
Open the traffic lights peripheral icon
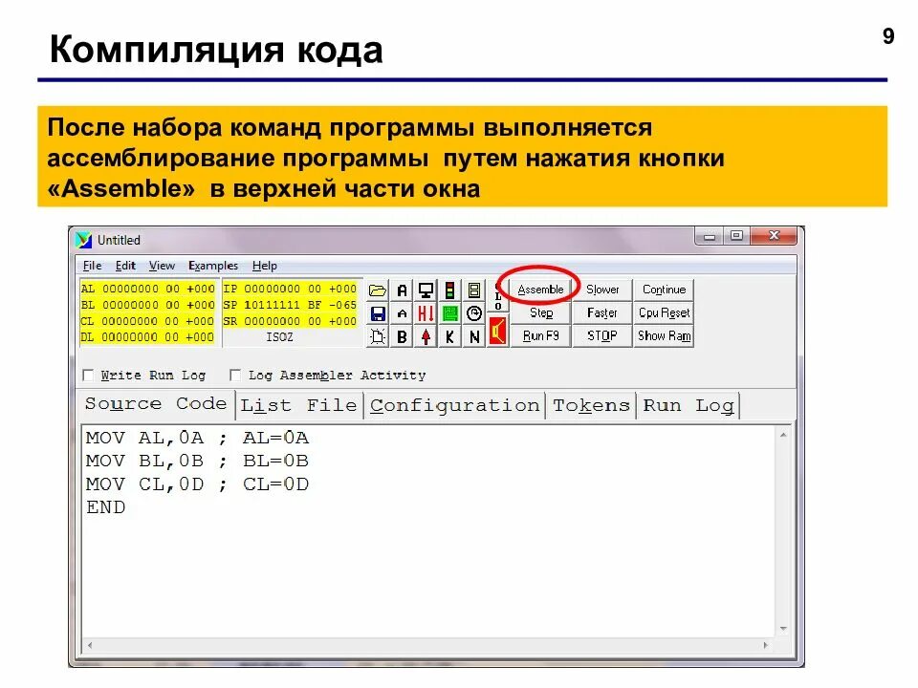click(x=449, y=290)
